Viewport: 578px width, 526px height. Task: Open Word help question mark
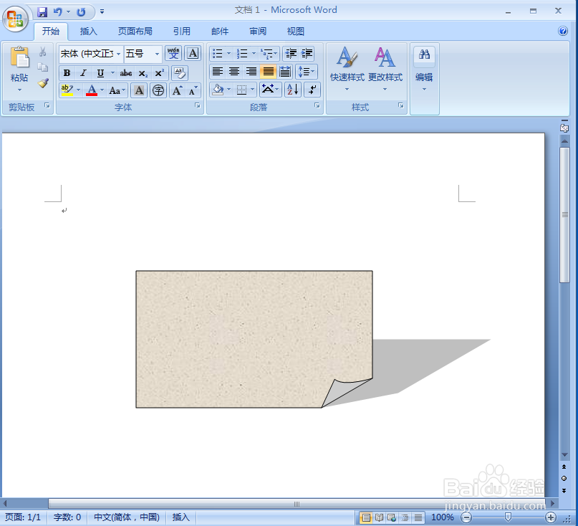pos(563,31)
